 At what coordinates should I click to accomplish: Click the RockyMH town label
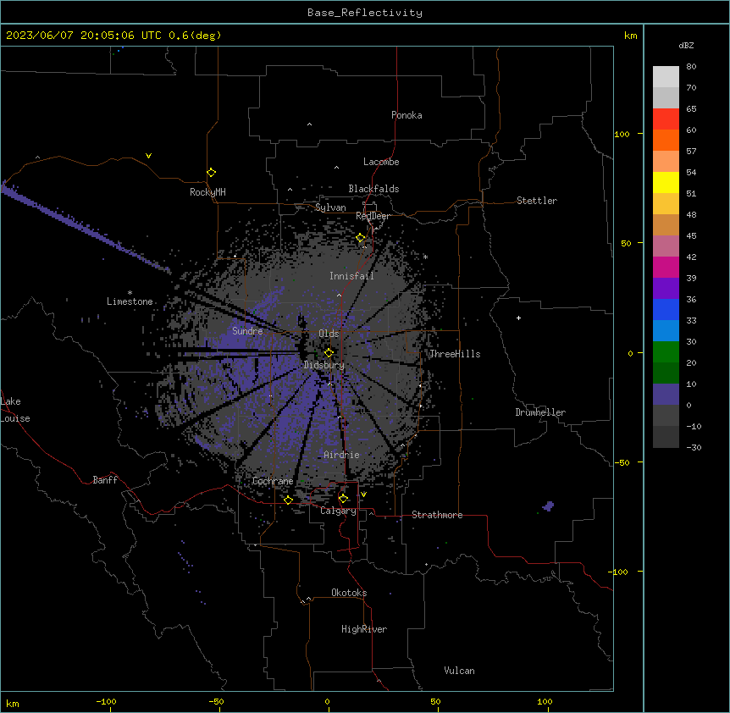click(207, 192)
